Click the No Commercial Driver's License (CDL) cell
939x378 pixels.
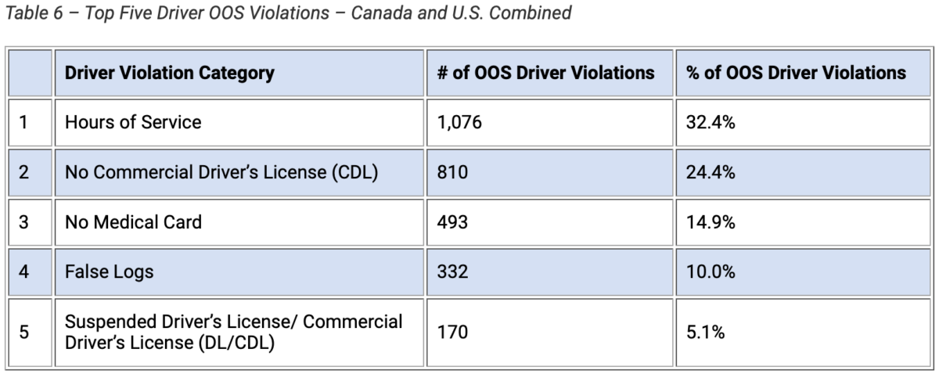tap(221, 172)
